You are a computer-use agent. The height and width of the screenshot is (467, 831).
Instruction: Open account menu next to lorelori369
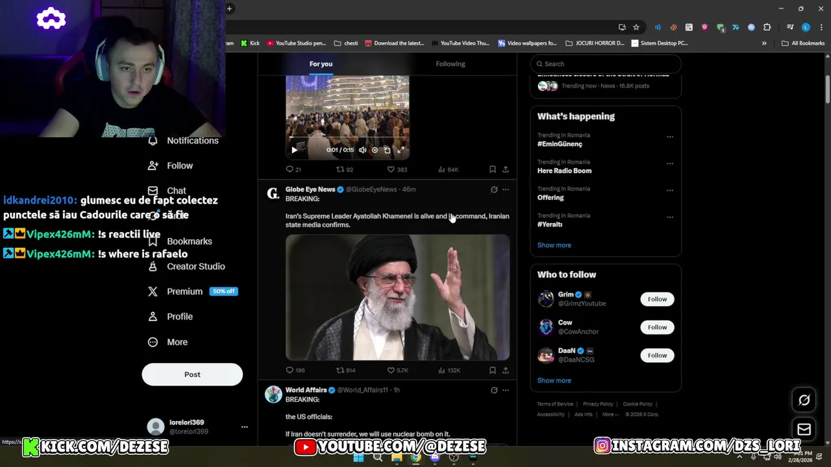(x=245, y=427)
